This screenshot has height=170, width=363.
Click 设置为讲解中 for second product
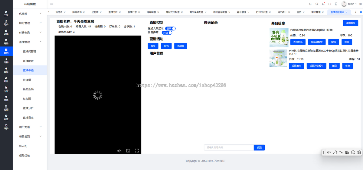tap(316, 66)
